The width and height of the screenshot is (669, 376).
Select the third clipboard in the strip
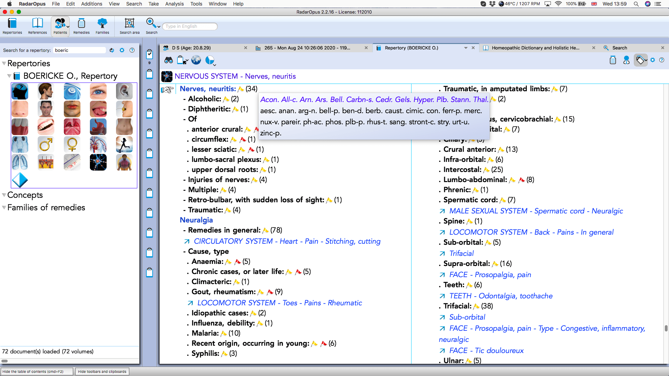(x=149, y=94)
